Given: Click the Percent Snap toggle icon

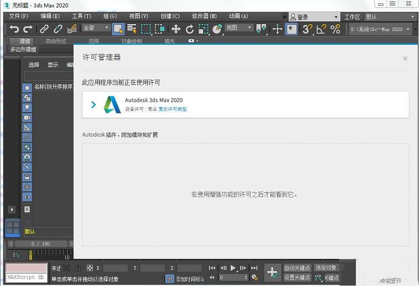Looking at the screenshot, I should (335, 29).
